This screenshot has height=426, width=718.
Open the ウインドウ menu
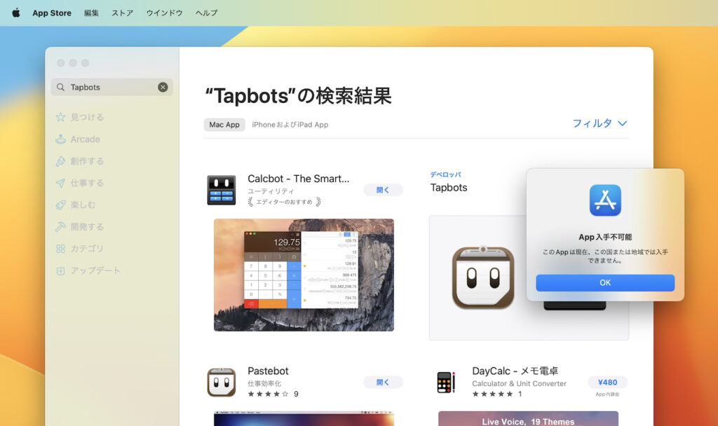tap(164, 13)
